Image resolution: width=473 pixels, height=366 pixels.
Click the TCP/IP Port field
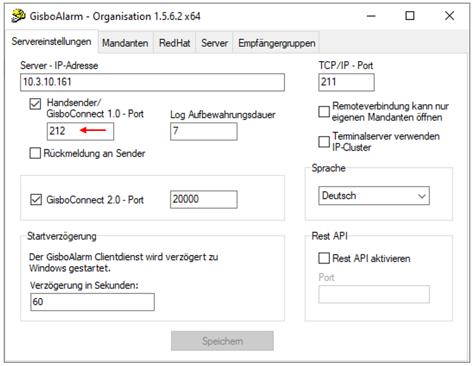[x=346, y=82]
